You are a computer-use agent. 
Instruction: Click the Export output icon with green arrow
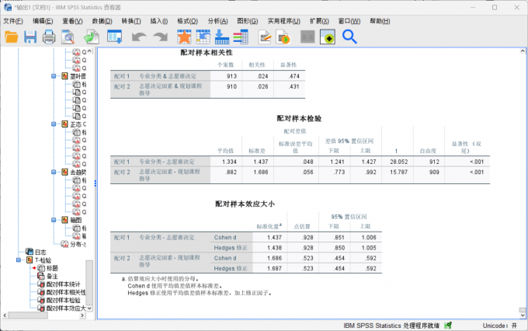coord(92,37)
